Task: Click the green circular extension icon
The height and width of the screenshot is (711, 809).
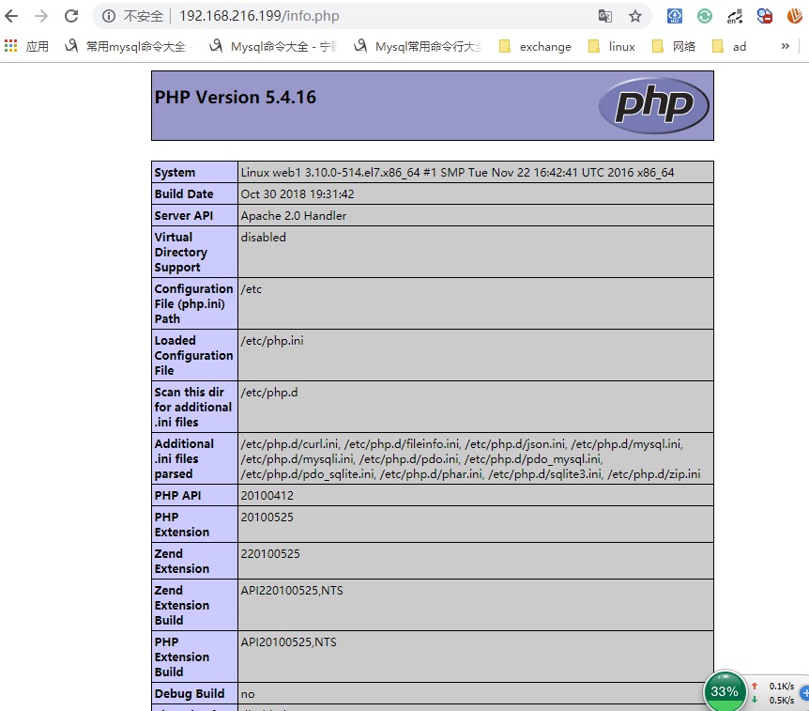Action: pos(704,16)
